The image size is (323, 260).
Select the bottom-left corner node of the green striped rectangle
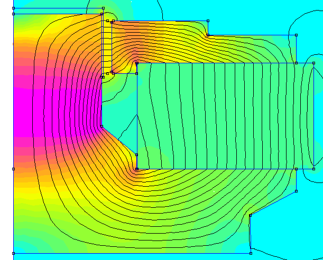coord(137,169)
